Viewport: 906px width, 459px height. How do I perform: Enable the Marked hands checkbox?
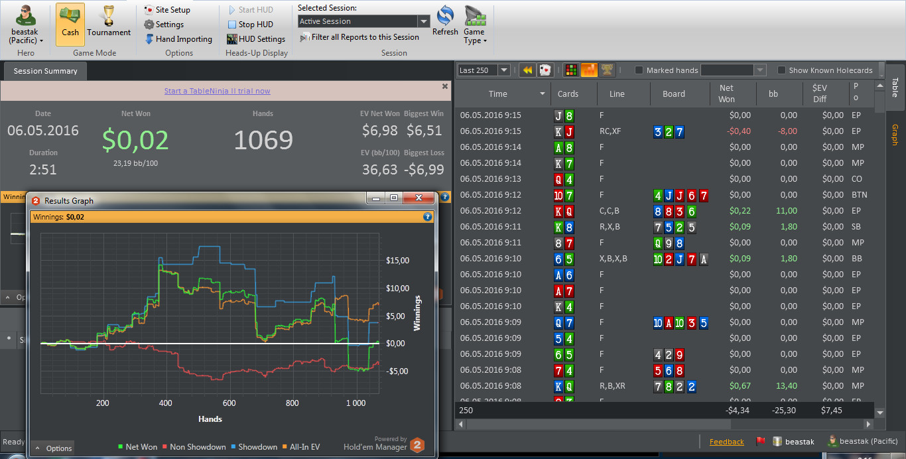(x=639, y=70)
